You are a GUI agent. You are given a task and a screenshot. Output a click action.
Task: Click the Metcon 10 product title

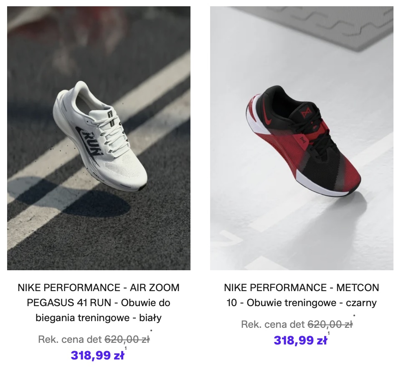click(302, 295)
